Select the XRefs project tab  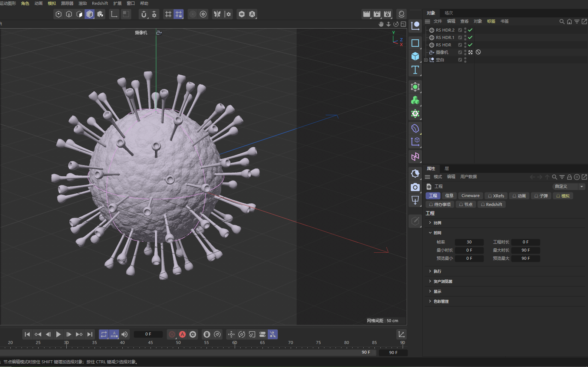pos(496,196)
